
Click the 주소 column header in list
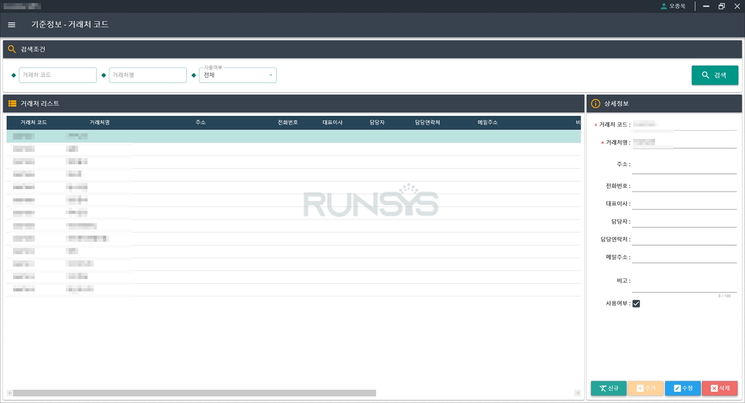click(200, 123)
